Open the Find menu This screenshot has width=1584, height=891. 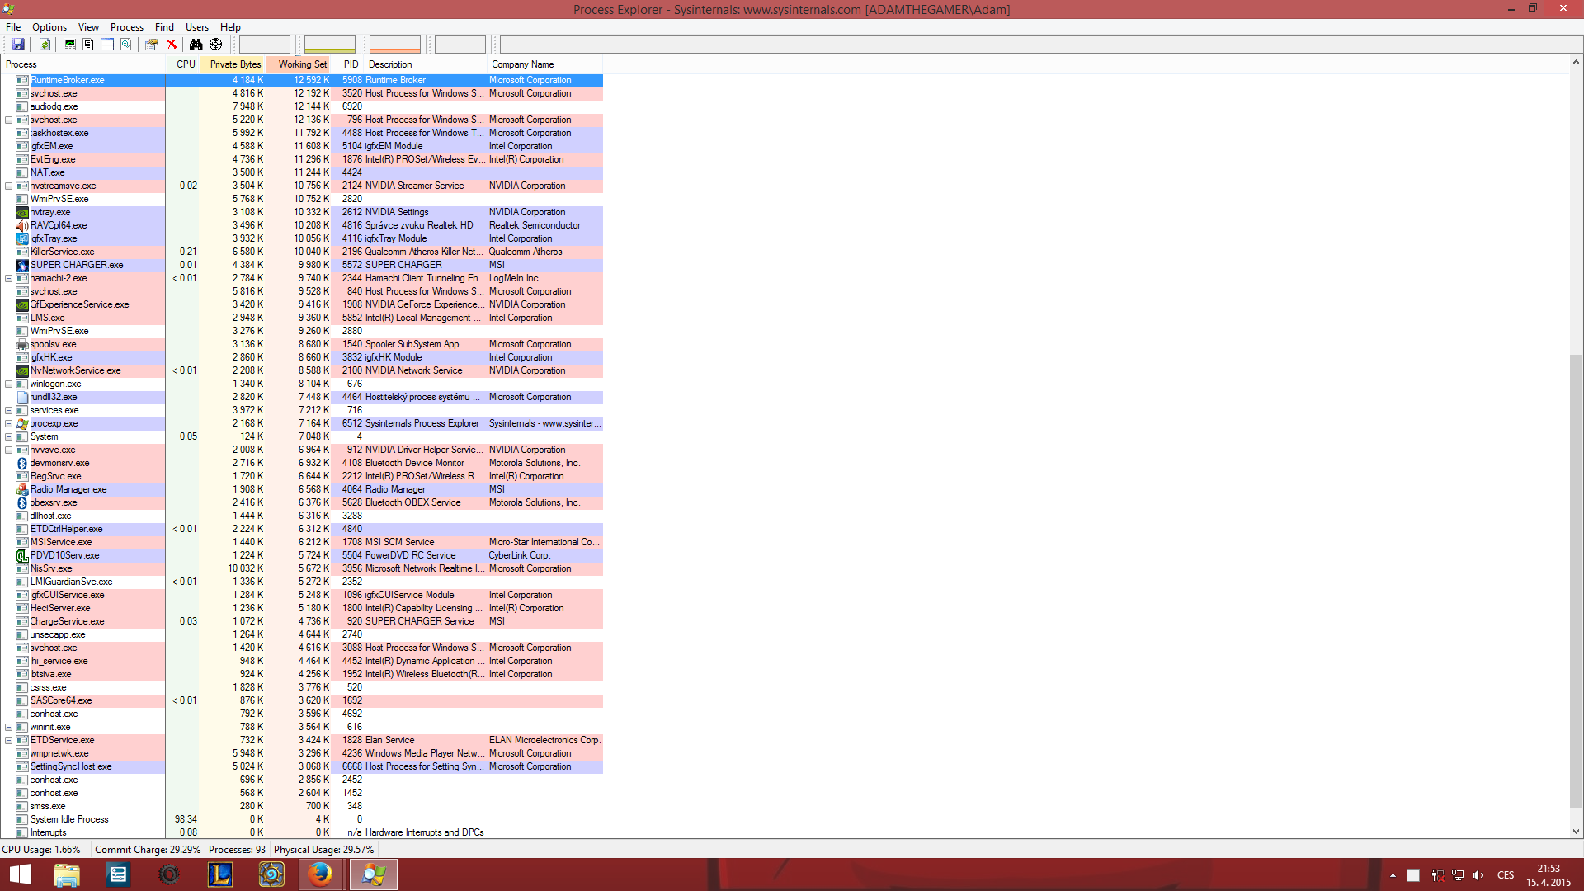coord(164,27)
